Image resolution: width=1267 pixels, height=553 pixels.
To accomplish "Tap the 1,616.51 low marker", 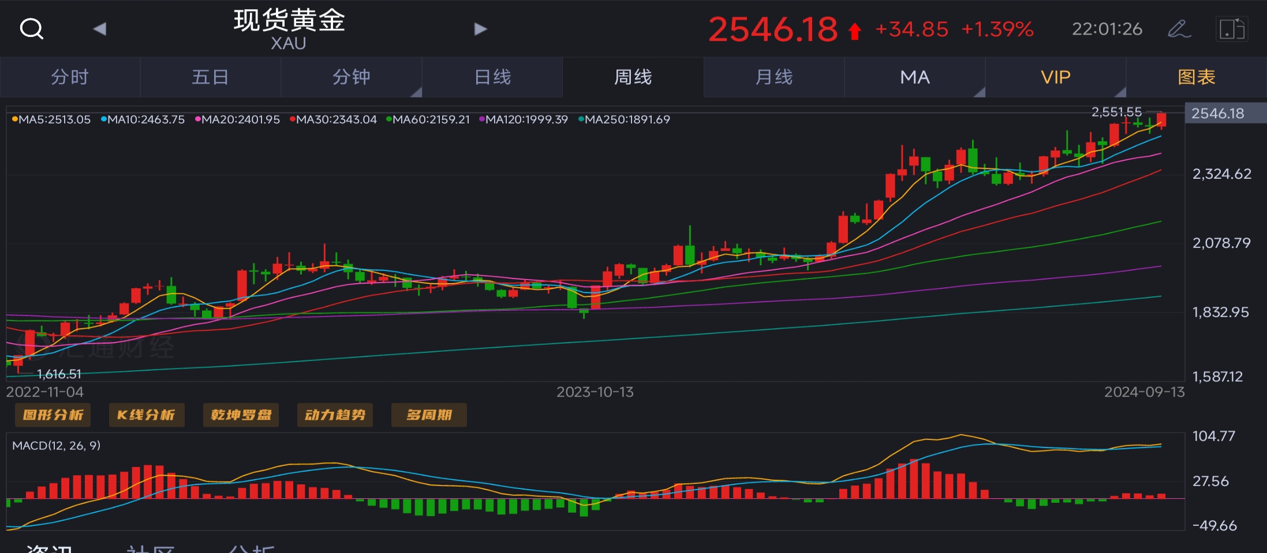I will coord(59,374).
